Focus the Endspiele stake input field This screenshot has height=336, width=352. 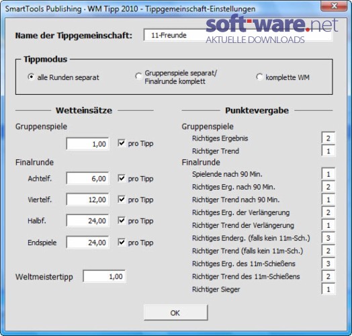click(x=87, y=243)
